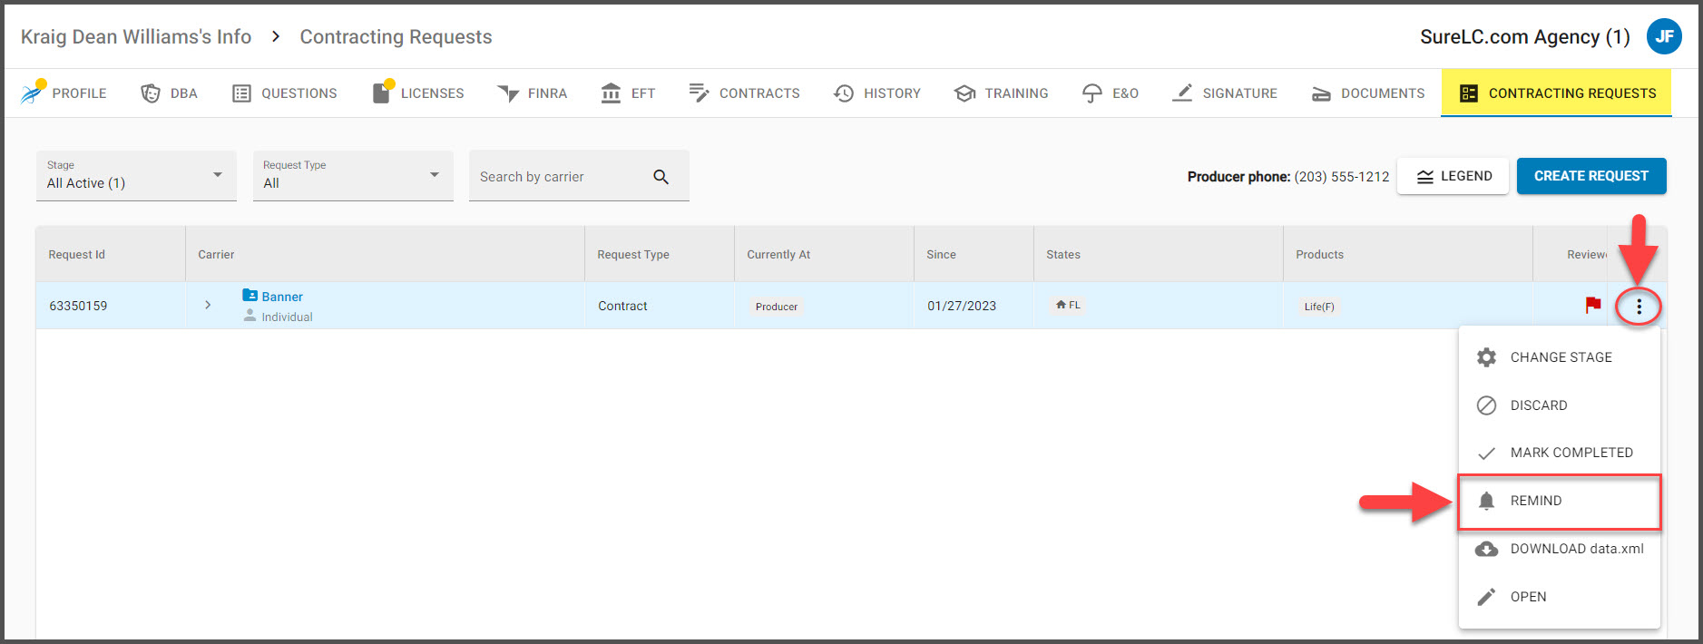Click the QUESTIONS list icon
Image resolution: width=1703 pixels, height=644 pixels.
point(241,93)
